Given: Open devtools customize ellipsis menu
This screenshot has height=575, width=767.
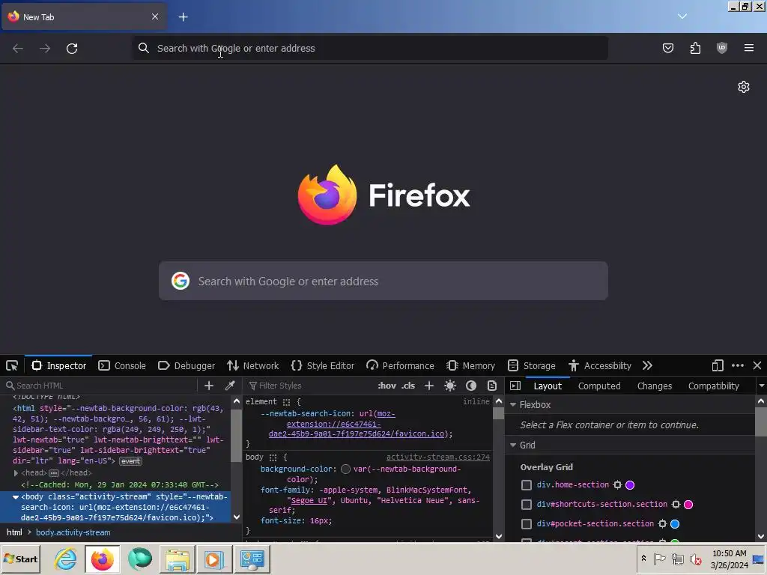Looking at the screenshot, I should pos(738,365).
